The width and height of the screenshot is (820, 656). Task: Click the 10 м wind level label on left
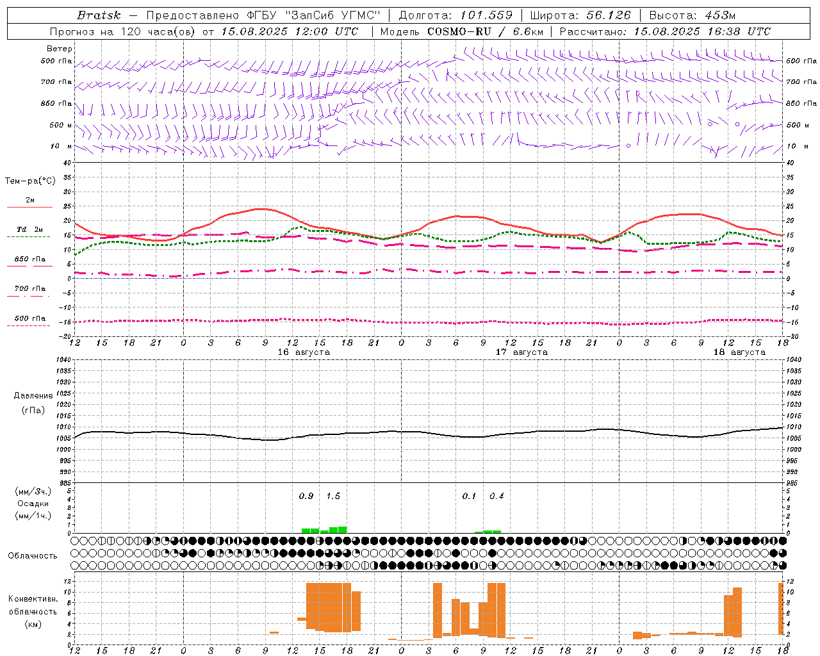61,146
